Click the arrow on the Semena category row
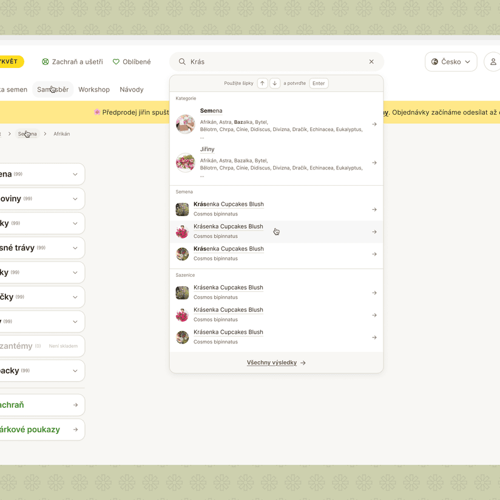This screenshot has height=500, width=500. pos(374,124)
